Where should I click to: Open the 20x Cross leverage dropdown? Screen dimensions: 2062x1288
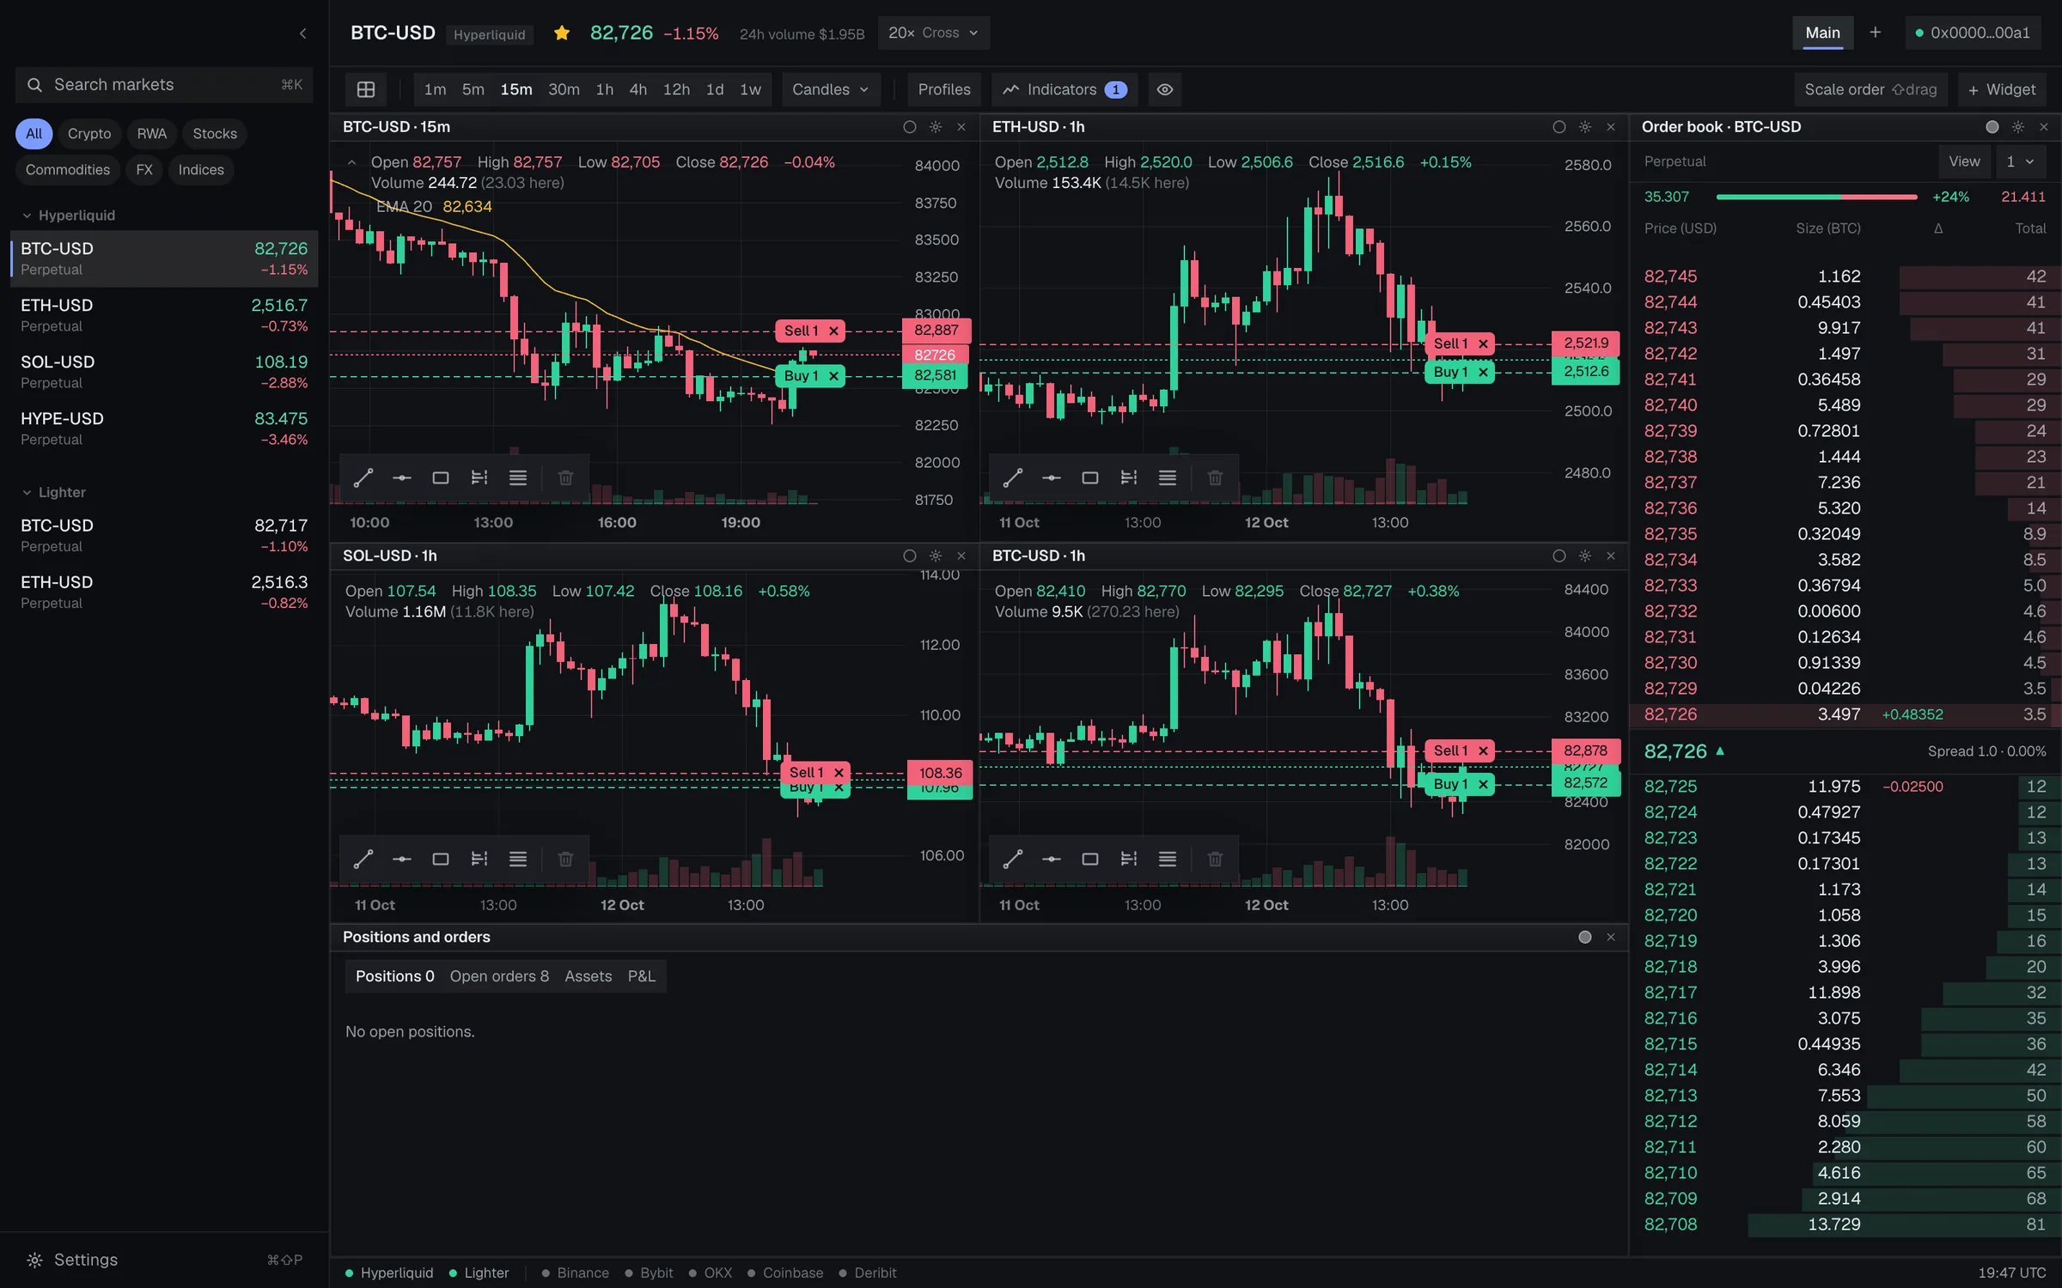coord(934,33)
